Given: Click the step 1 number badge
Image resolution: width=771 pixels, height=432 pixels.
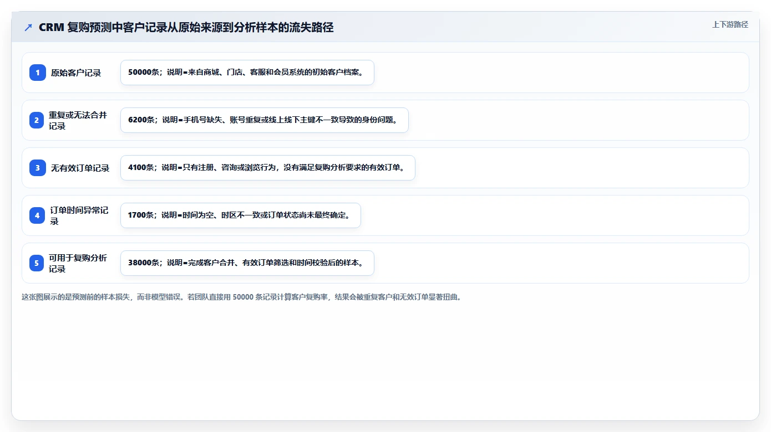Looking at the screenshot, I should 37,73.
